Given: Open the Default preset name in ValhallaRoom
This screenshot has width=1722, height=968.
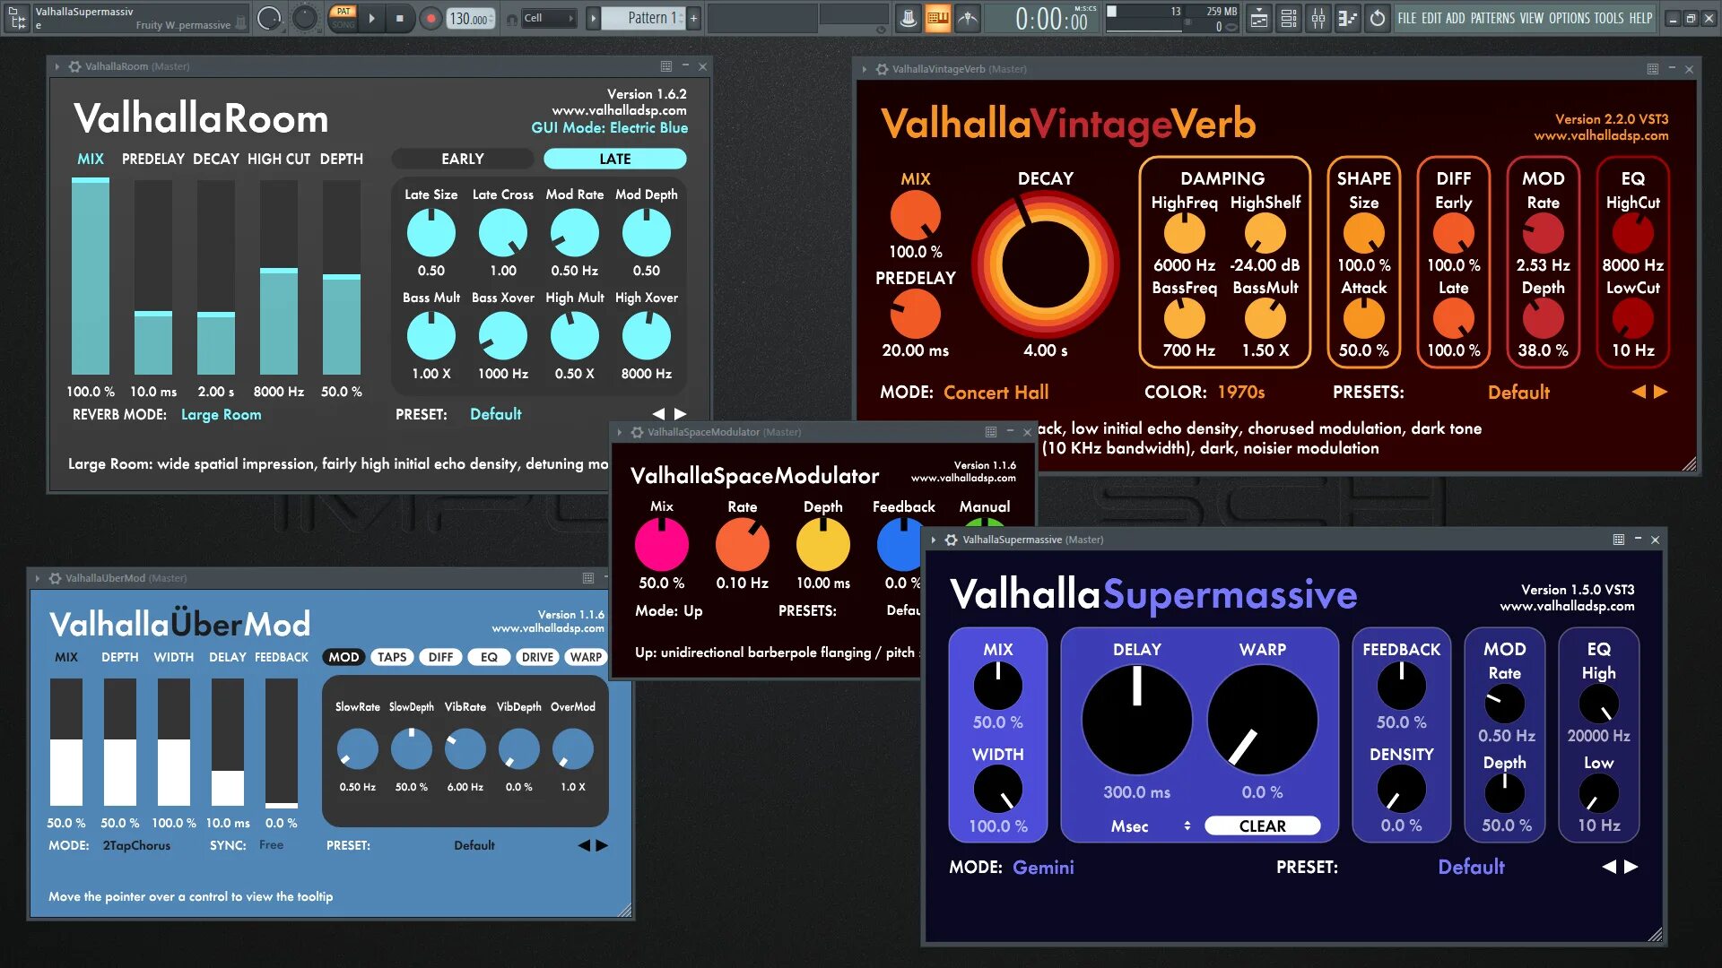Looking at the screenshot, I should coord(495,414).
